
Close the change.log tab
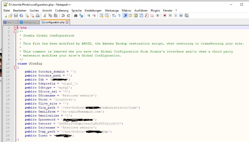38,22
